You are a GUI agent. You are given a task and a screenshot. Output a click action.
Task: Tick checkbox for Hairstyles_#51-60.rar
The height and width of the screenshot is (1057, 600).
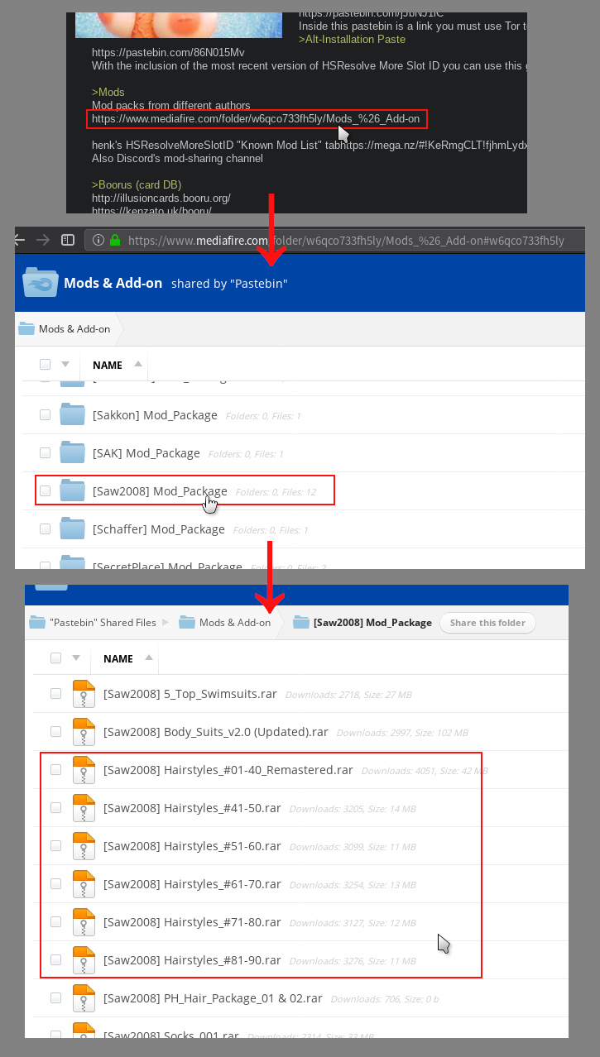[x=55, y=846]
